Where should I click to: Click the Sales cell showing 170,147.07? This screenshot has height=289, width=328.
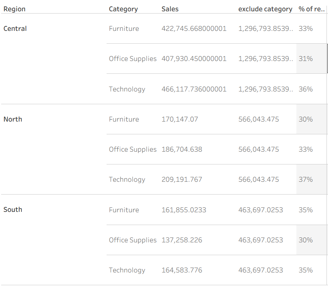click(x=180, y=119)
